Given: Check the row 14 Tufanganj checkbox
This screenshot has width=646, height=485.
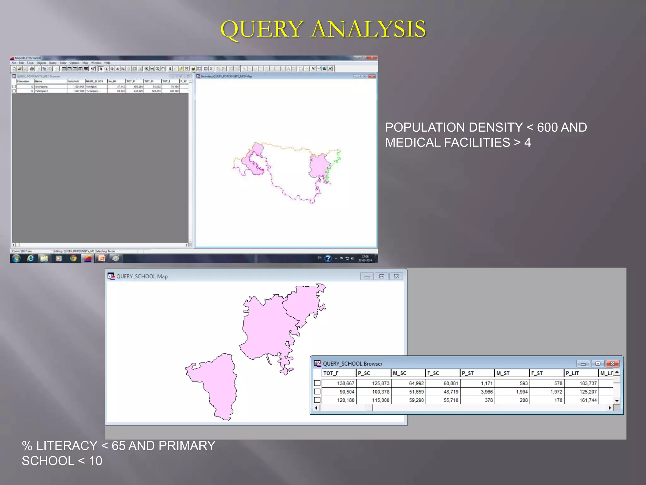Looking at the screenshot, I should point(14,91).
